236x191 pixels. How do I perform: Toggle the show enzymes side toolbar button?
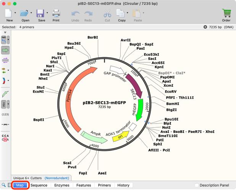click(x=4, y=40)
